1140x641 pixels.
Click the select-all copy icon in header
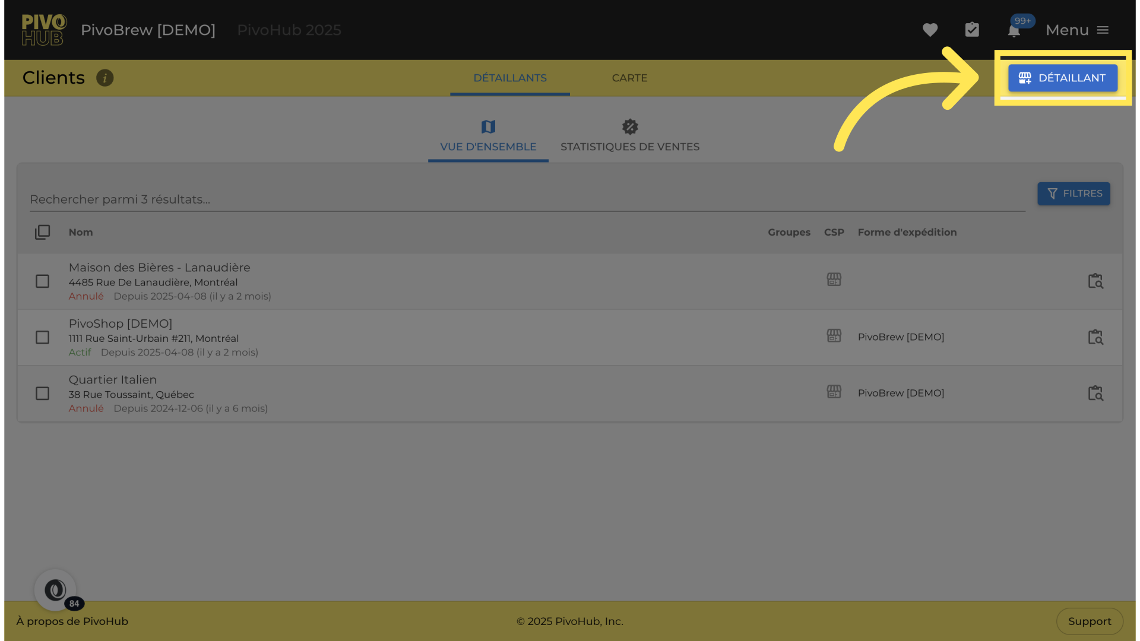point(42,232)
